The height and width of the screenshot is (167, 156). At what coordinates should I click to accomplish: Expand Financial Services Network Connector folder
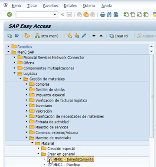tap(14, 57)
